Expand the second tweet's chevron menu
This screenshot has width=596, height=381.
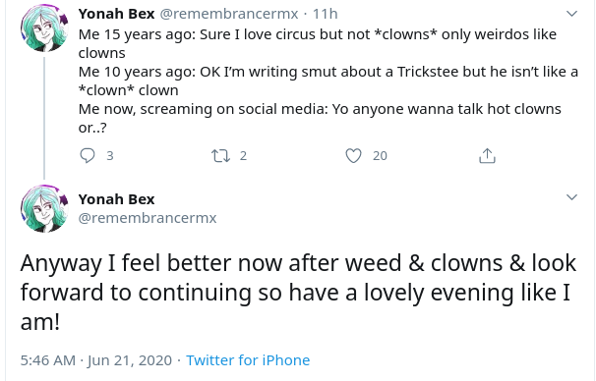(571, 197)
